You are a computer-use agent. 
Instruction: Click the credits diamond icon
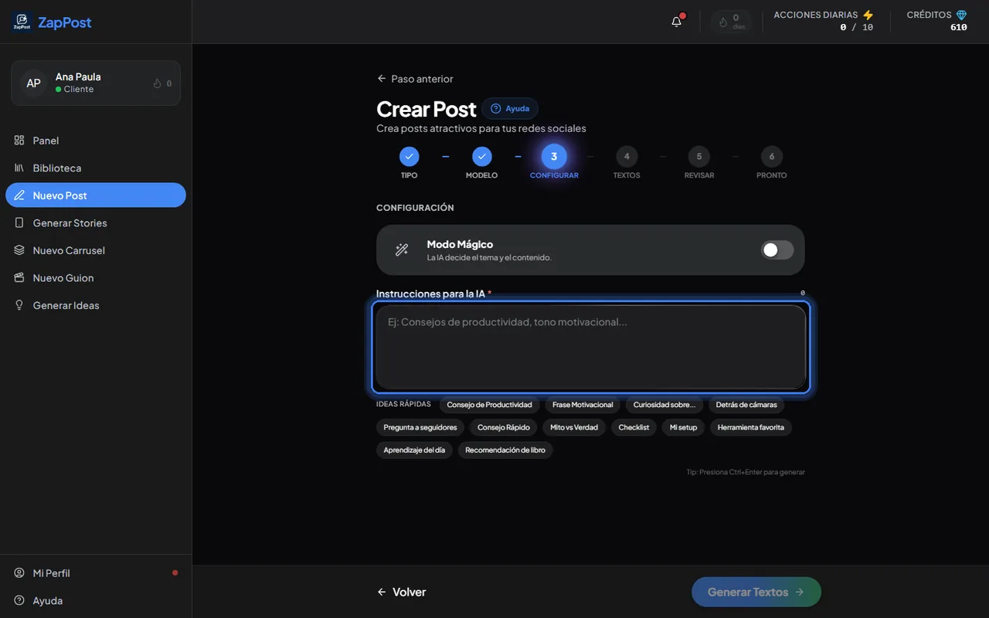click(961, 15)
